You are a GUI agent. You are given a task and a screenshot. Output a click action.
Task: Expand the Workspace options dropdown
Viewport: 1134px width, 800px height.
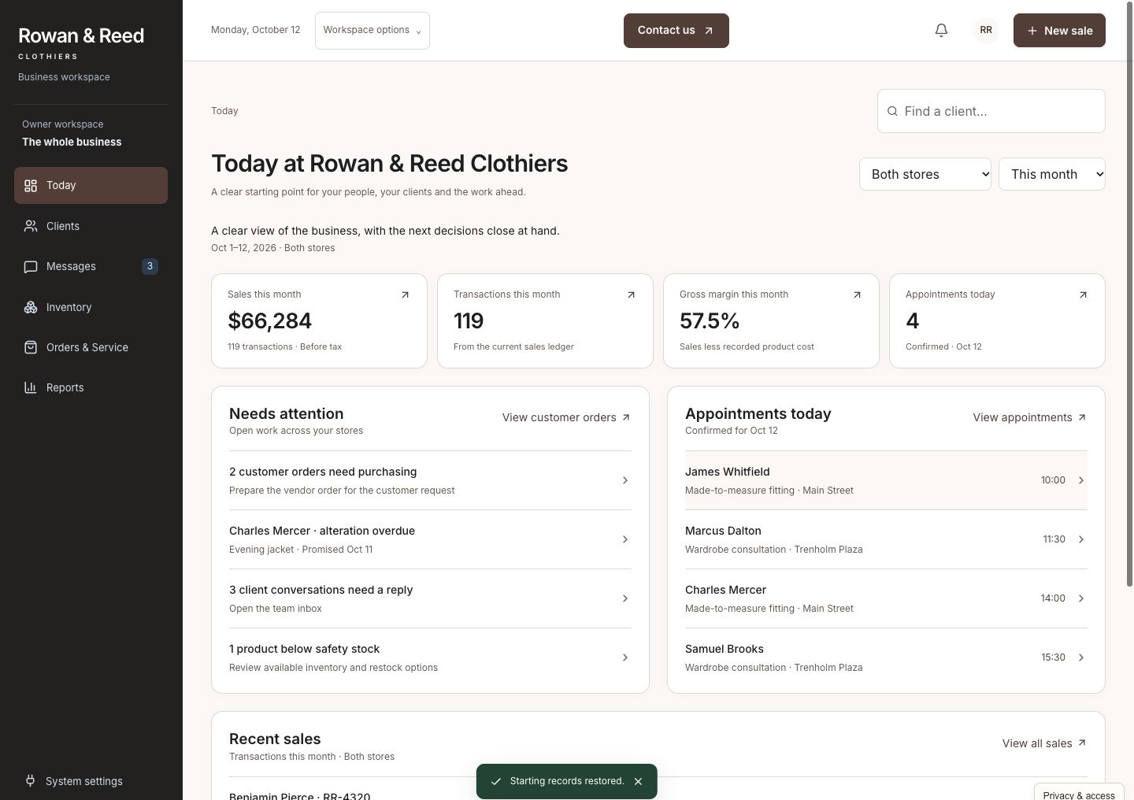372,31
